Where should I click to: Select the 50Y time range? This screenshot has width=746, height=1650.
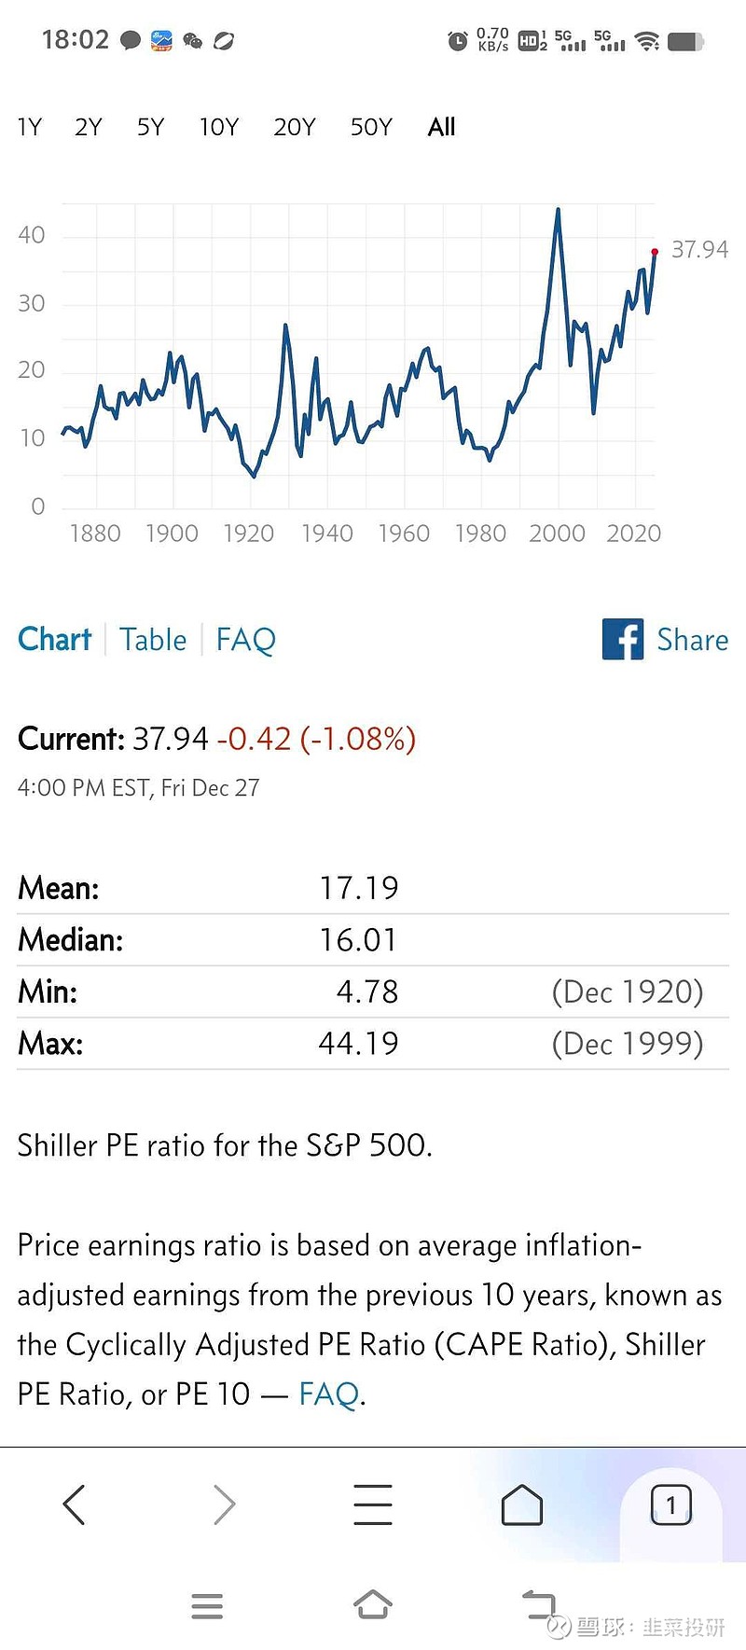pyautogui.click(x=371, y=127)
